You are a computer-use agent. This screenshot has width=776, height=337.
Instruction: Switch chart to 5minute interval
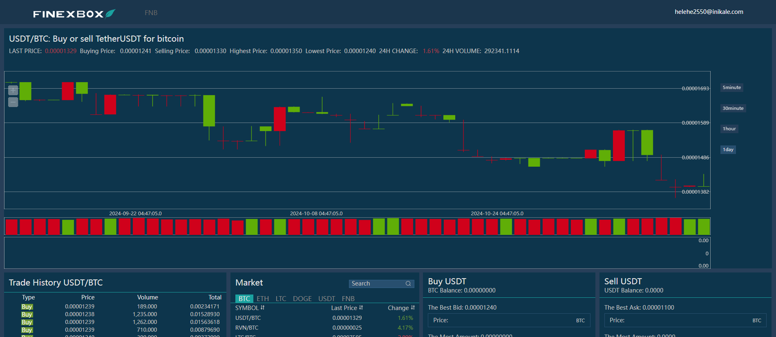point(731,87)
